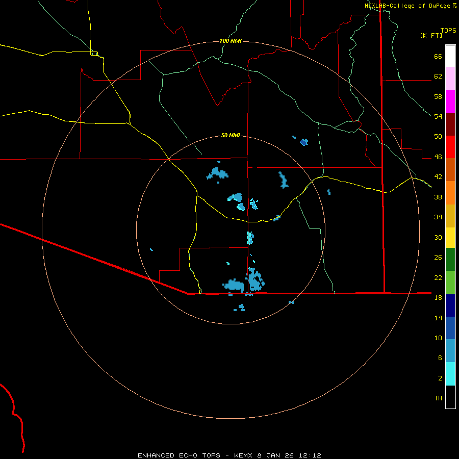Click the [K FT] units label

[431, 35]
